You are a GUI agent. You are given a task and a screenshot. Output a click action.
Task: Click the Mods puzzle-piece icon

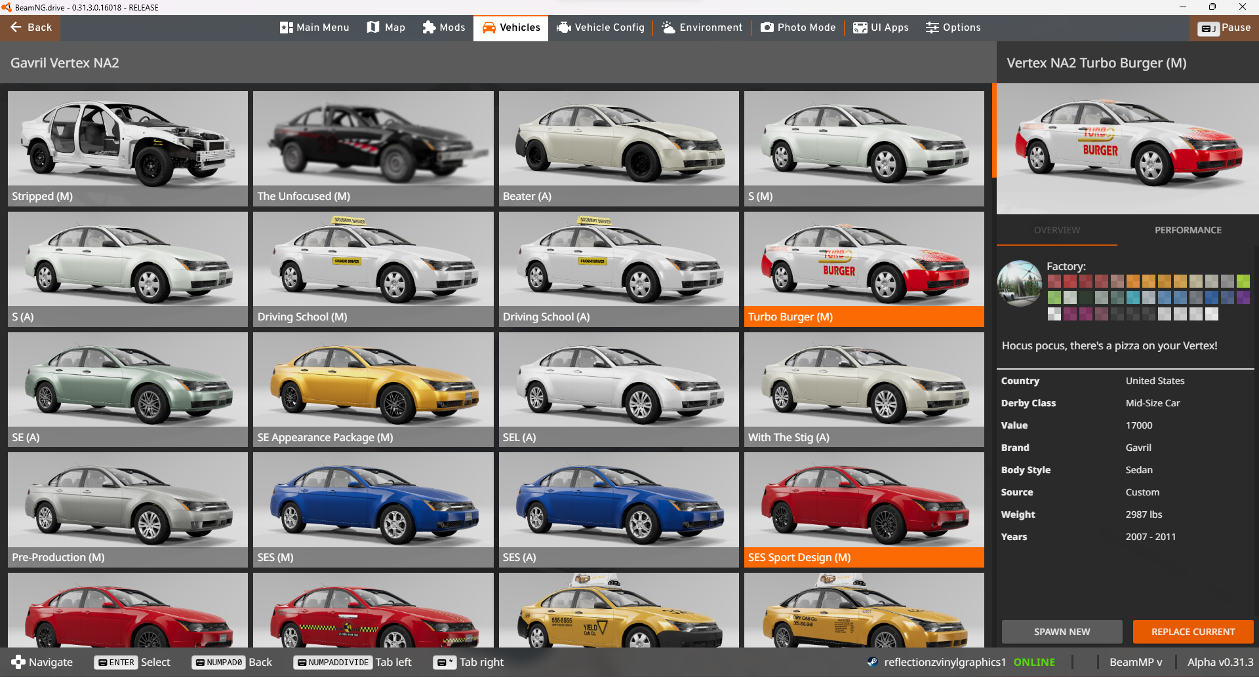coord(429,28)
